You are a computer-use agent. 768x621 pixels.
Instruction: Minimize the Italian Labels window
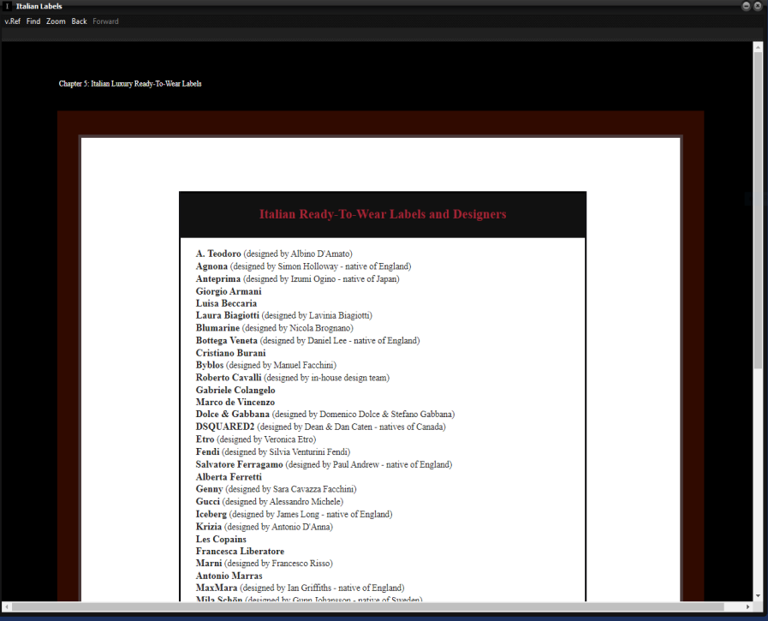pos(746,6)
